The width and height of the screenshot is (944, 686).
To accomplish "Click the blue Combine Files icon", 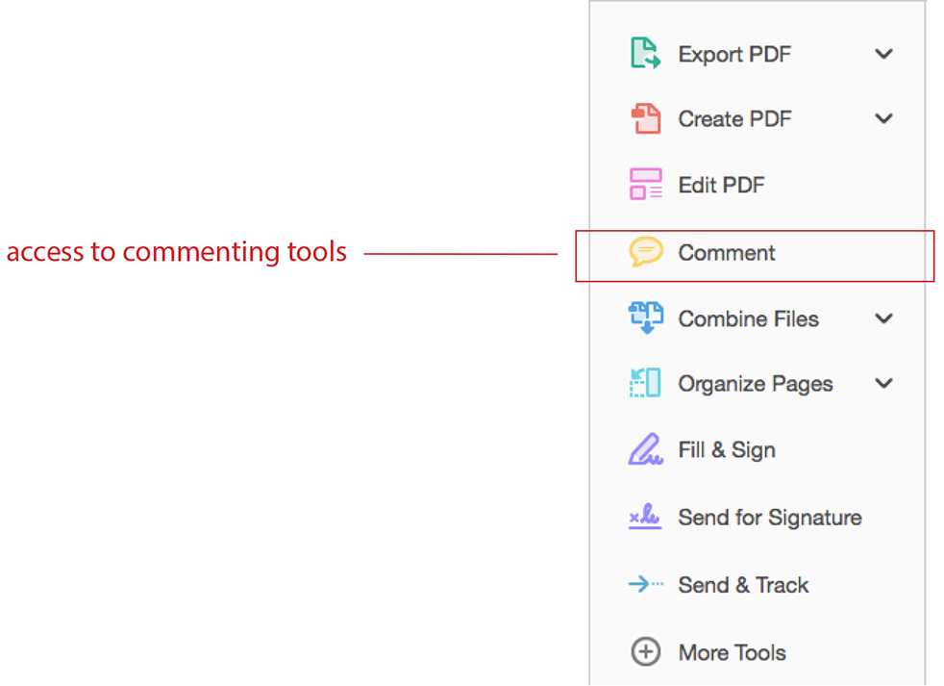I will (x=645, y=318).
